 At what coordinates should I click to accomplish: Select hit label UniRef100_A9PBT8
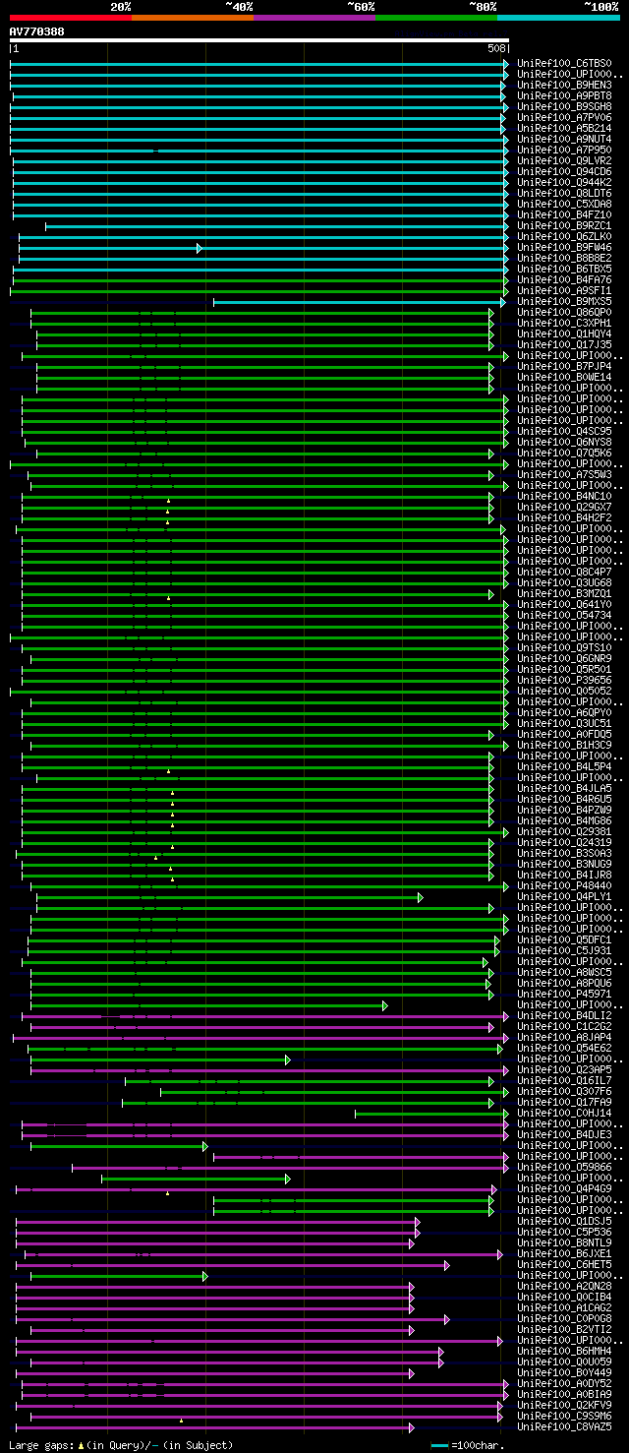(x=563, y=96)
